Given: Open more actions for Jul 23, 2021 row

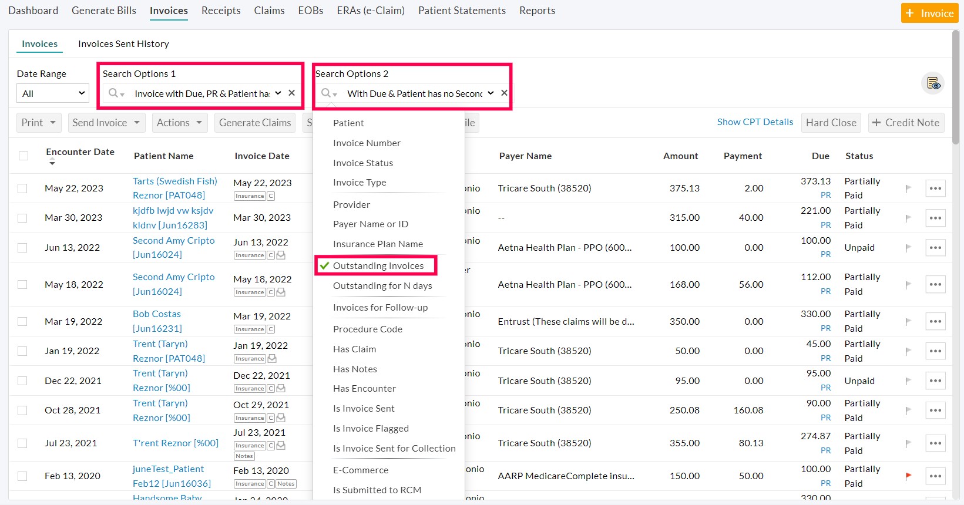Looking at the screenshot, I should click(935, 443).
